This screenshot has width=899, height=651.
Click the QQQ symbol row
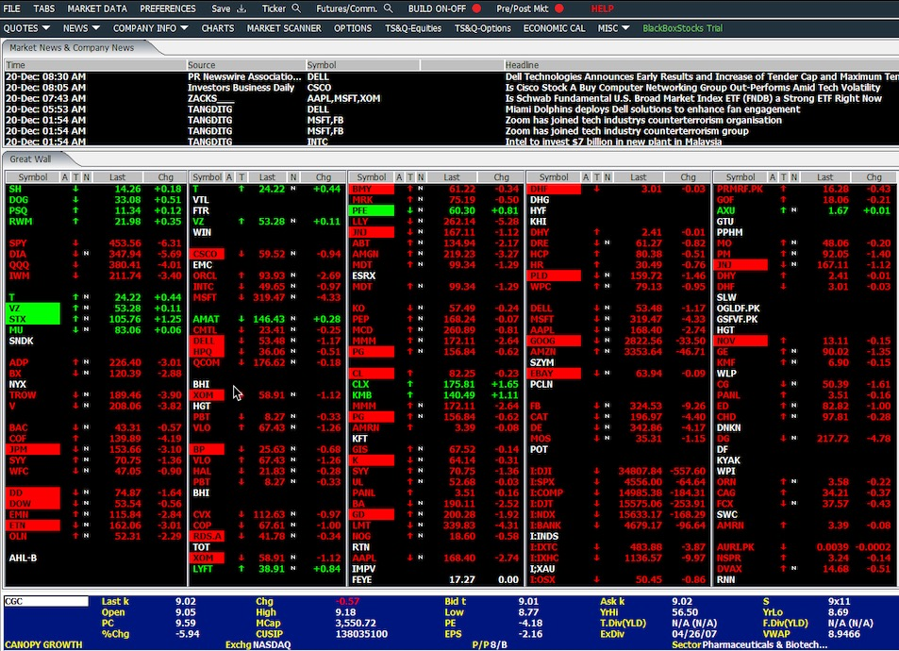(95, 265)
